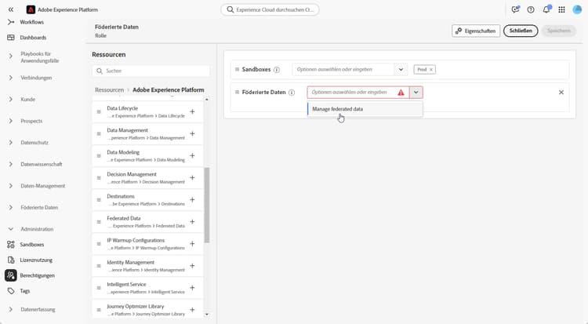This screenshot has width=588, height=324.
Task: Open Lizenznutzung in the sidebar
Action: [x=36, y=260]
